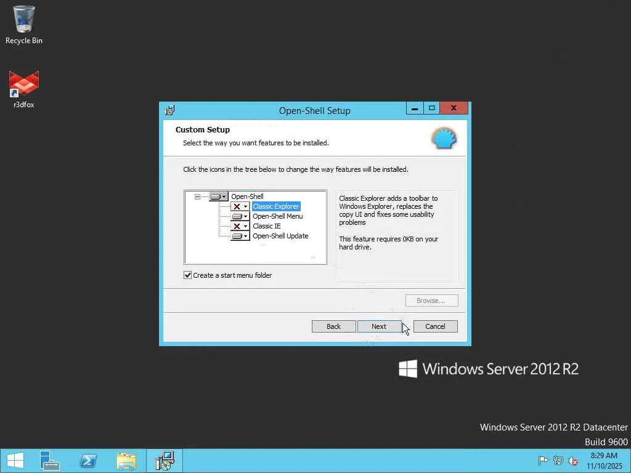Click the Custom Setup heading text

(x=202, y=129)
